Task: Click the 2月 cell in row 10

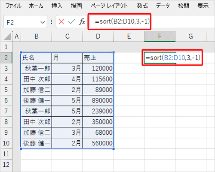Action: click(x=68, y=143)
